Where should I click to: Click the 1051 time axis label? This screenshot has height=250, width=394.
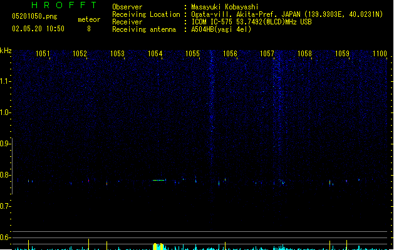pos(43,53)
